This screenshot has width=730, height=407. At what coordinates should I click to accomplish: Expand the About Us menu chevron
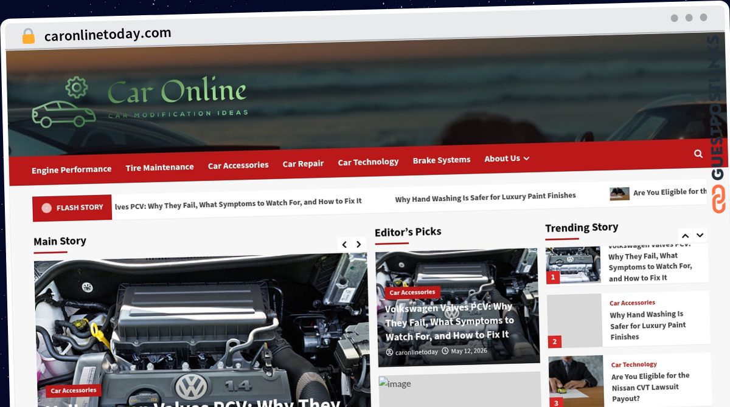[526, 158]
